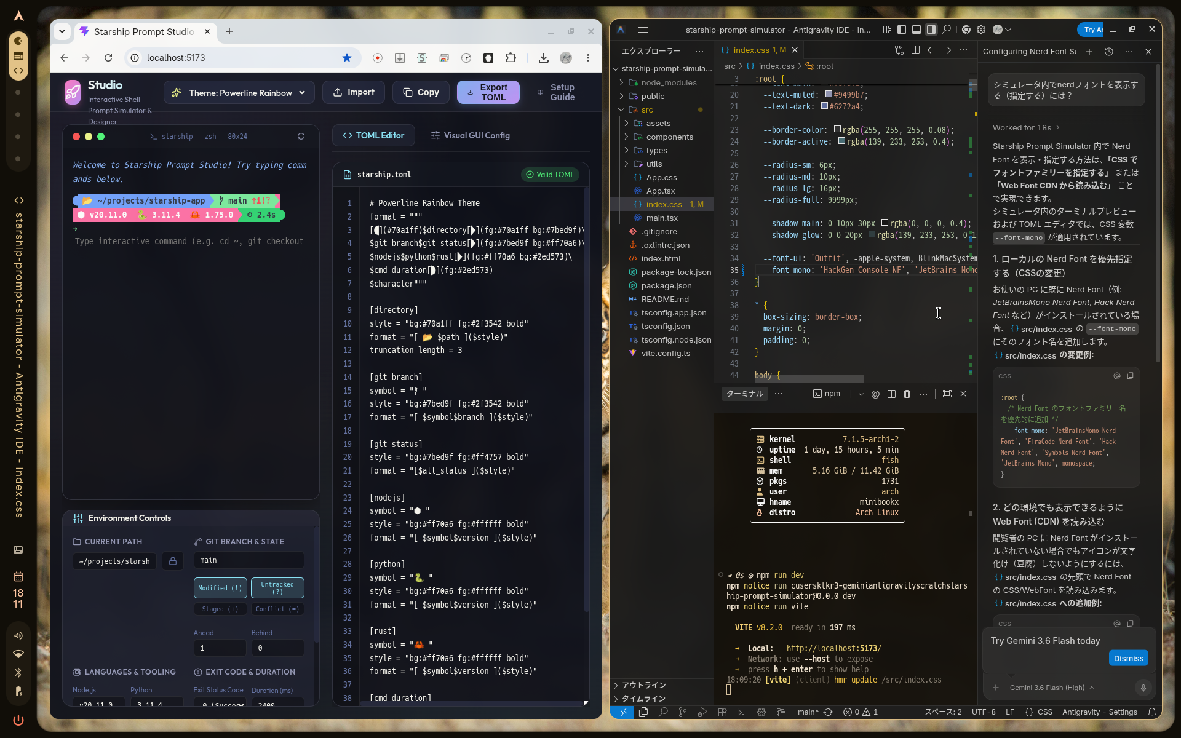Toggle bottom panel visibility in IDE title bar
Screen dimensions: 1181x738
click(917, 30)
